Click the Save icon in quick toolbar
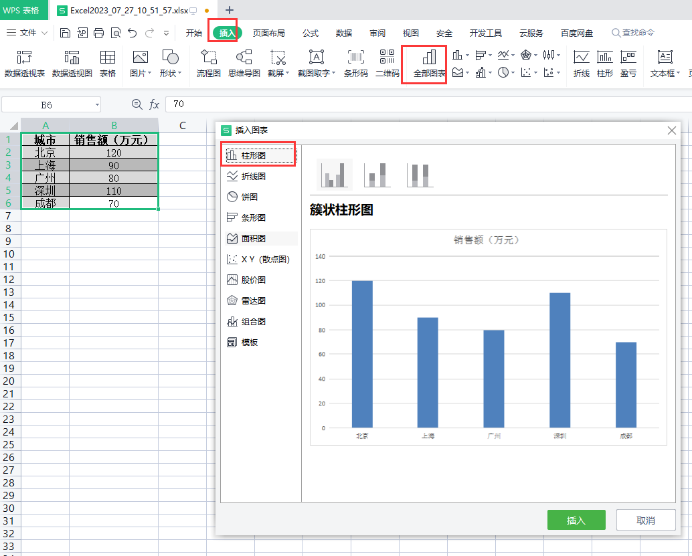Image resolution: width=692 pixels, height=556 pixels. (x=66, y=33)
